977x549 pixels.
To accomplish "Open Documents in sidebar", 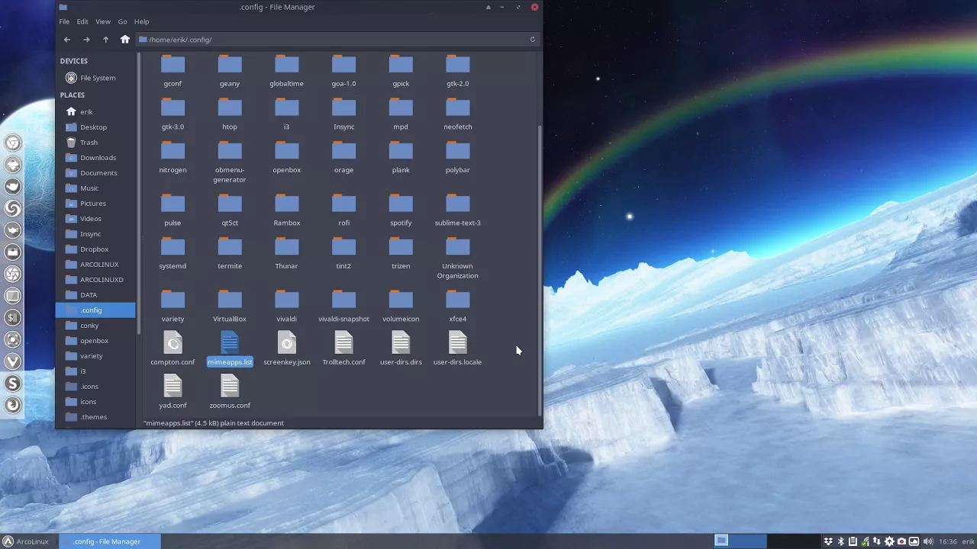I will 95,173.
